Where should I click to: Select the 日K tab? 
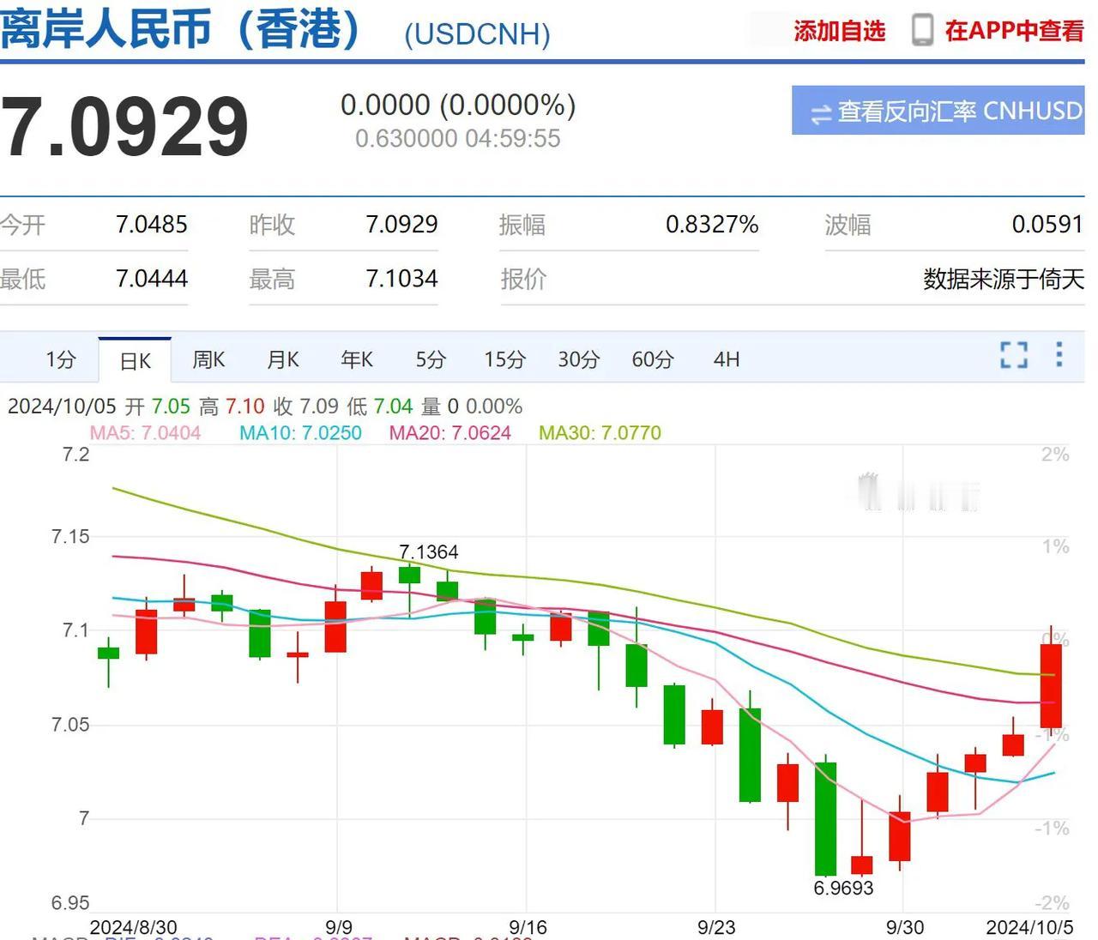136,361
